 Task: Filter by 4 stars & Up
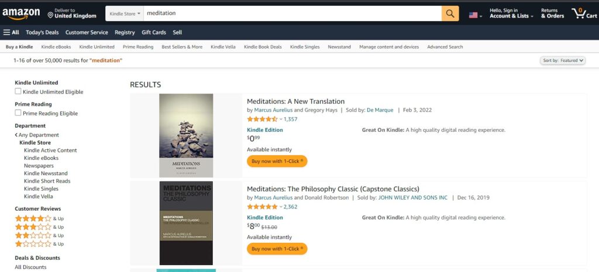pyautogui.click(x=39, y=219)
